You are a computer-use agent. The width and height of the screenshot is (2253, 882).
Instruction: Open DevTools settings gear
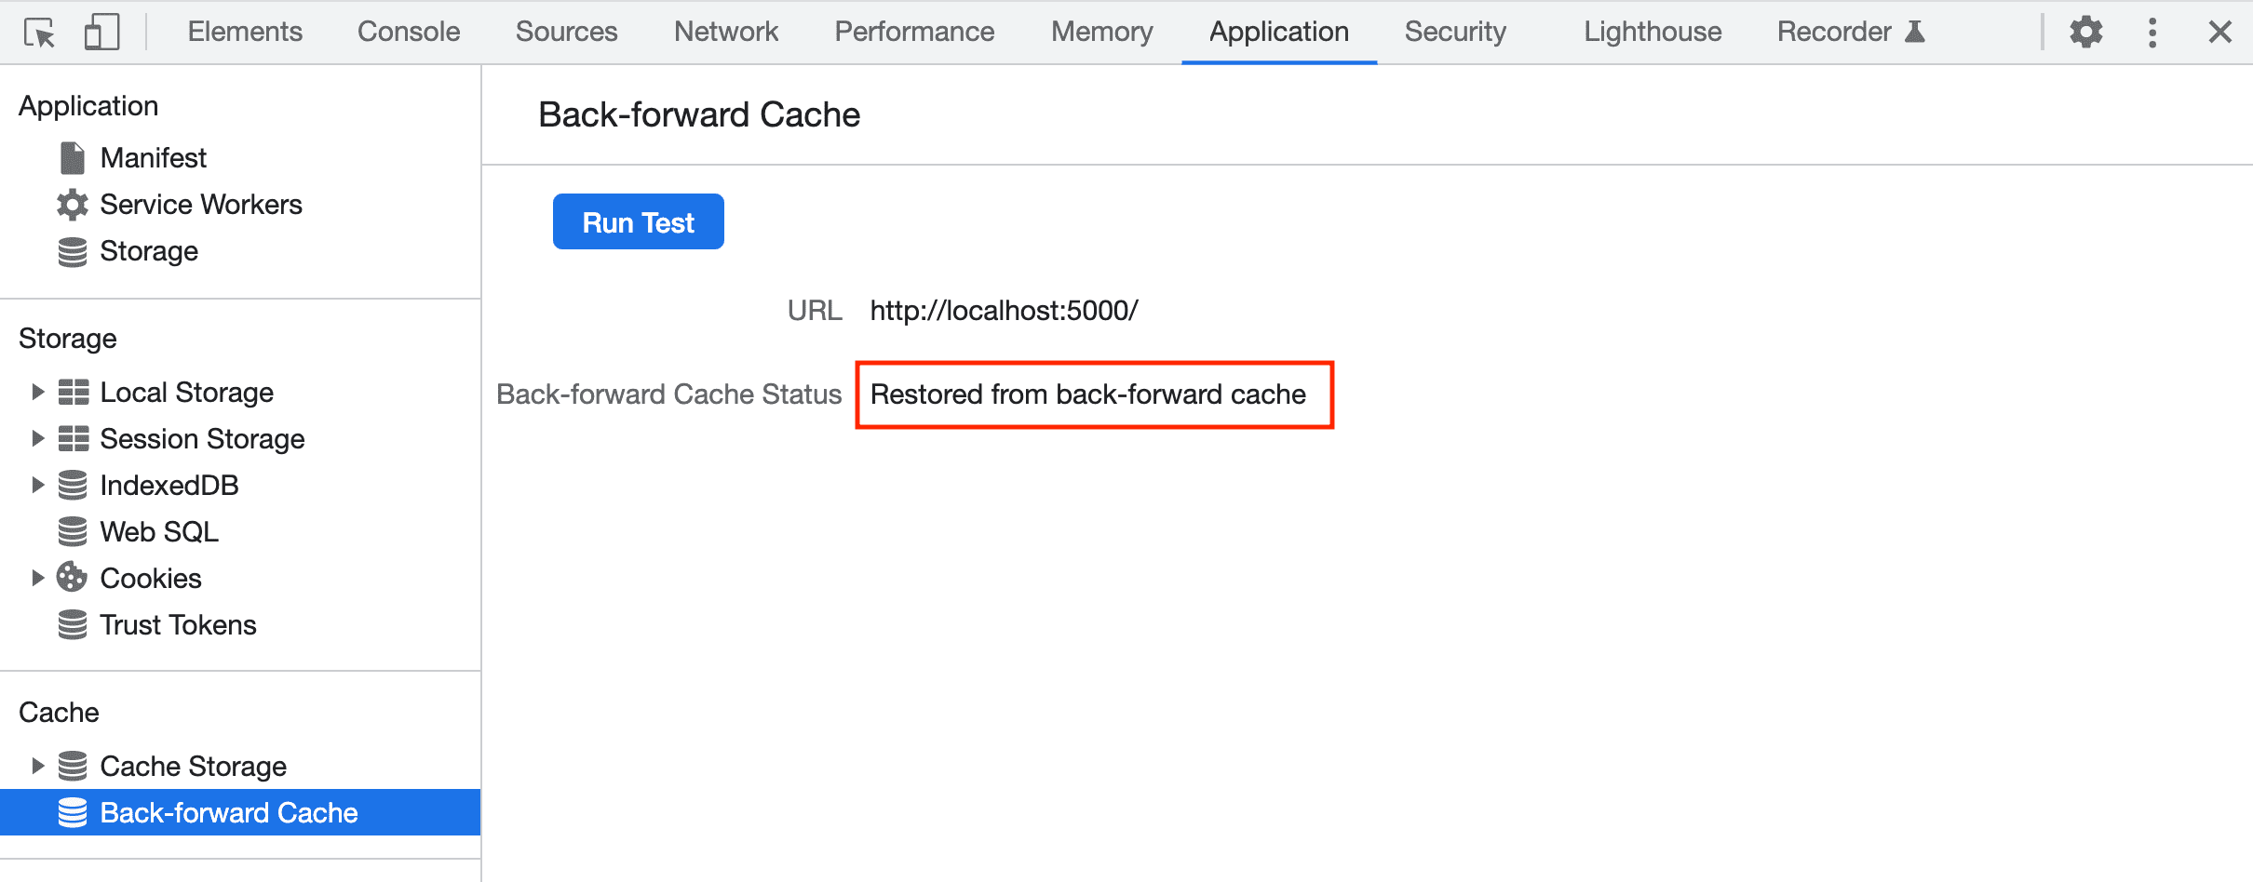tap(2085, 31)
